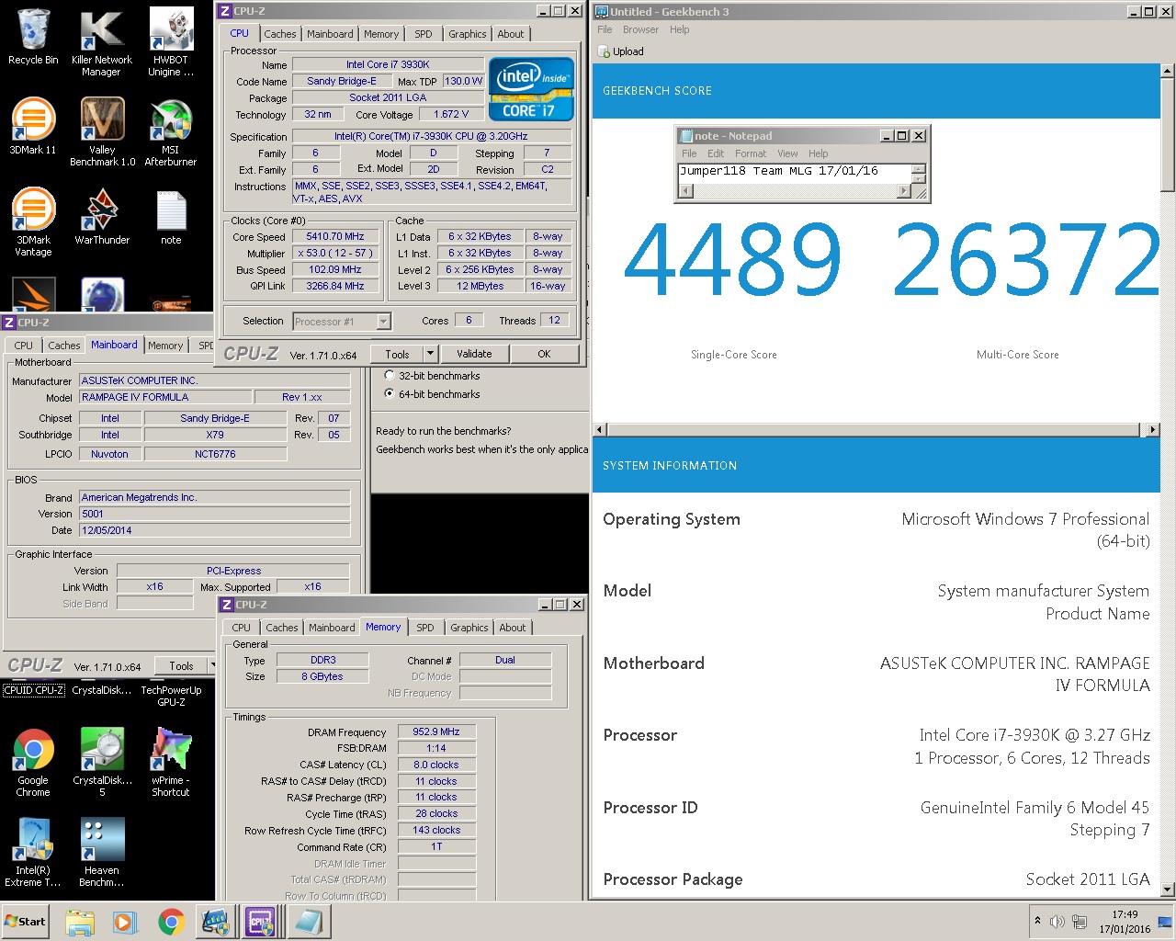Open Edit menu in Notepad
The height and width of the screenshot is (941, 1176).
click(716, 153)
